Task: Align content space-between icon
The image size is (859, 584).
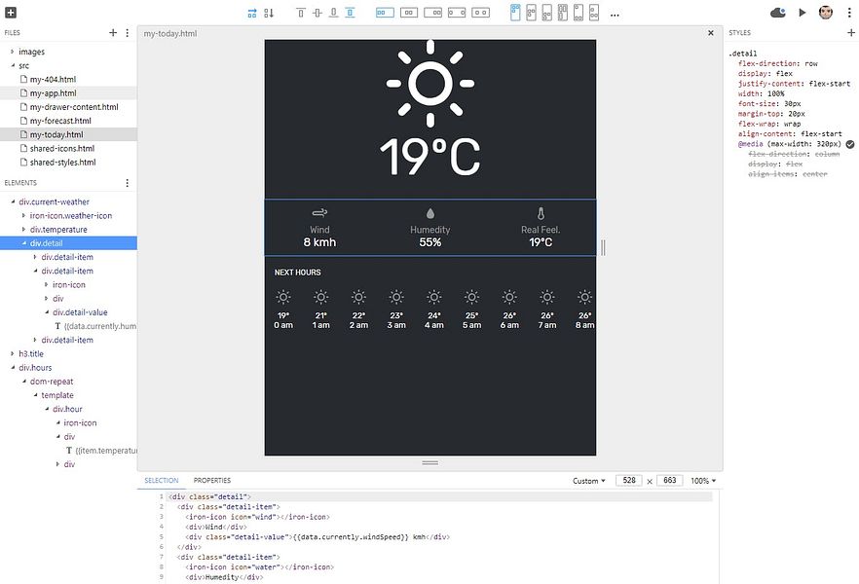Action: 579,13
